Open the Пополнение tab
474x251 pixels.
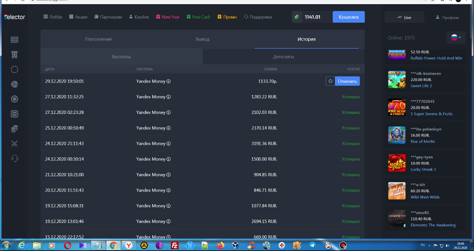[99, 39]
